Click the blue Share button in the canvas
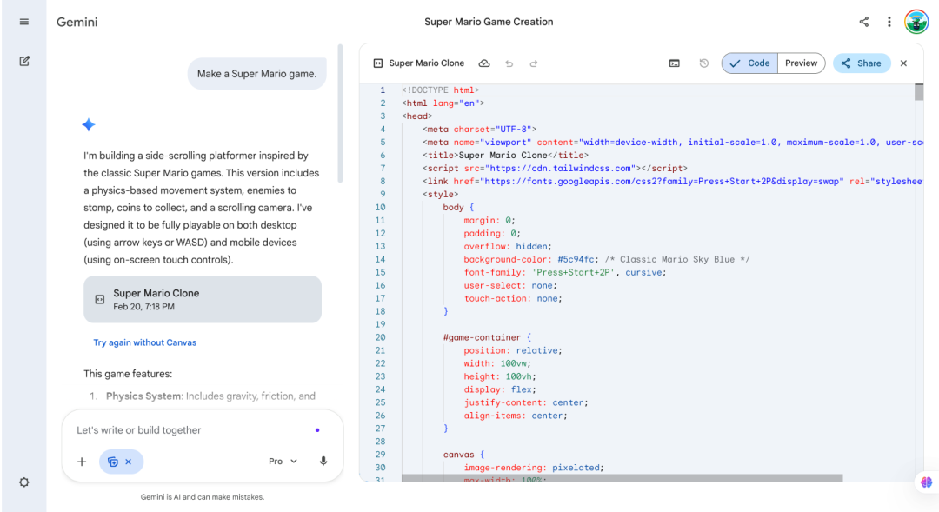 point(861,63)
